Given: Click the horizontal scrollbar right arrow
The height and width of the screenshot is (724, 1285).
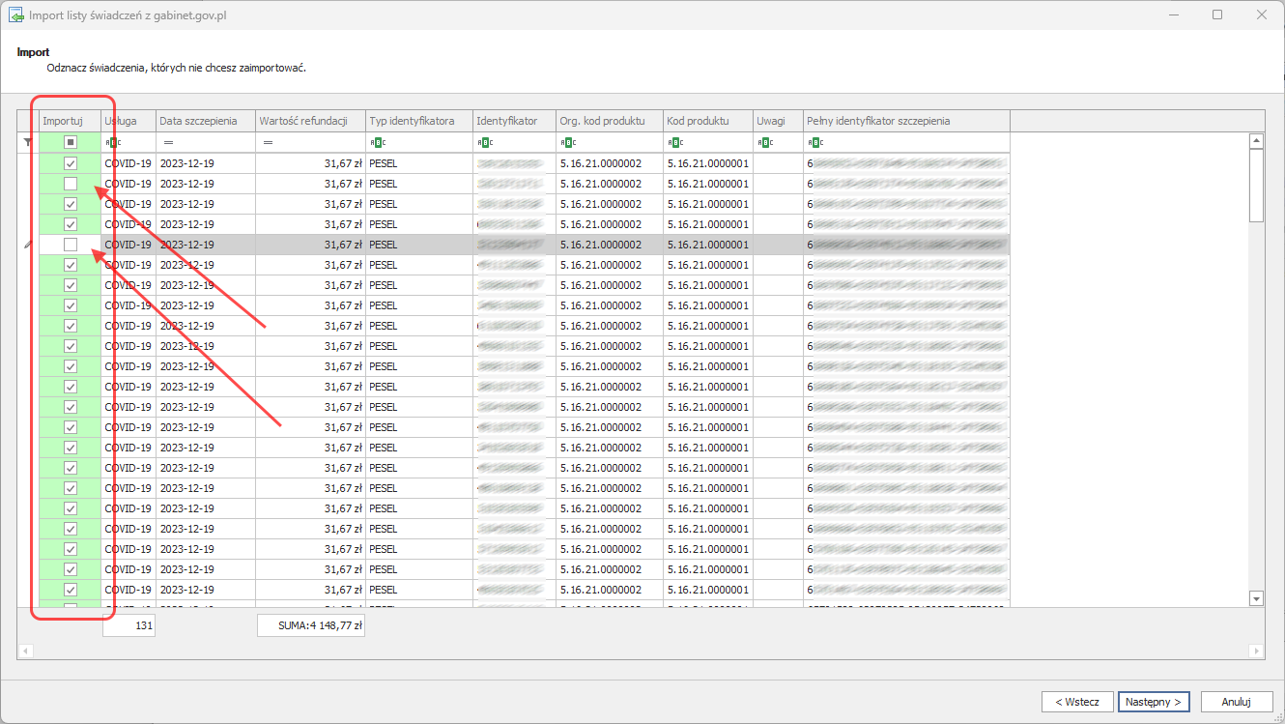Looking at the screenshot, I should tap(1258, 651).
